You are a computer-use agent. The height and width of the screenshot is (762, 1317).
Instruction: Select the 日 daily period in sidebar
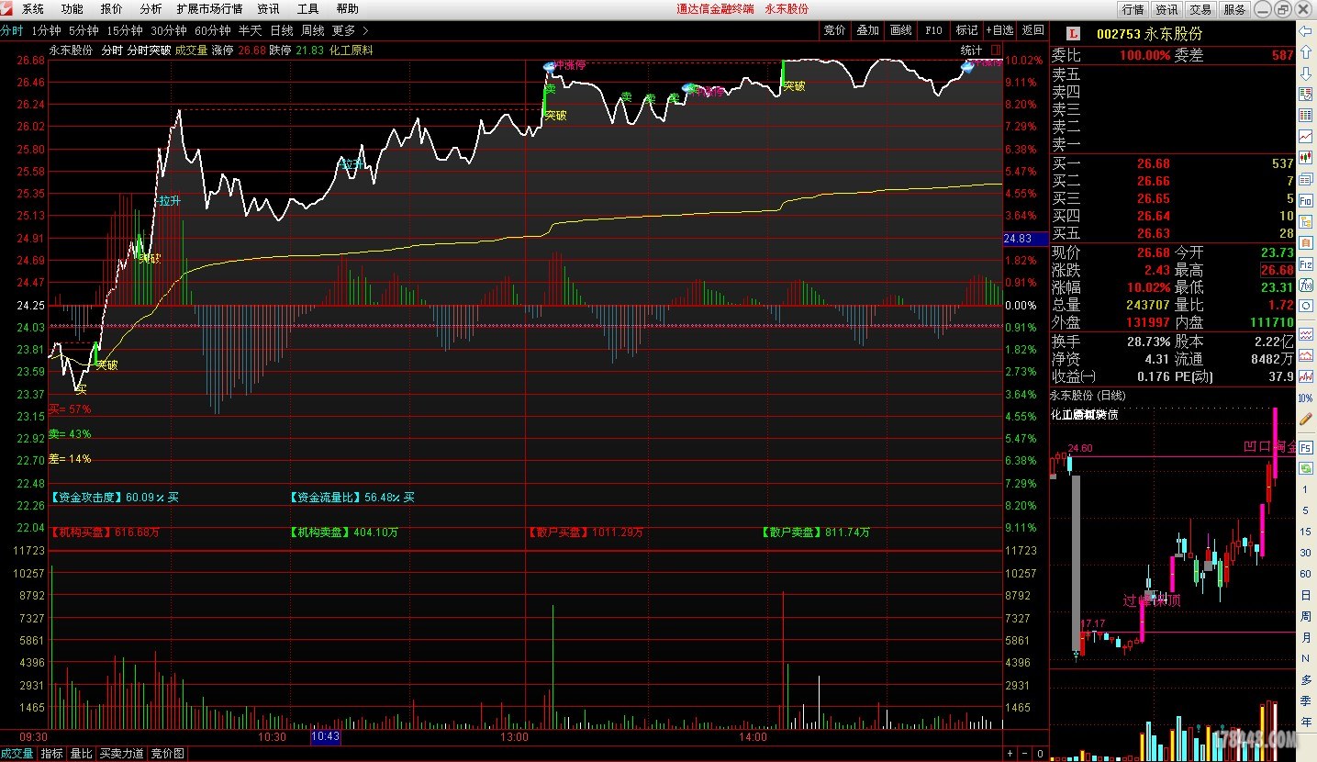[x=1305, y=595]
